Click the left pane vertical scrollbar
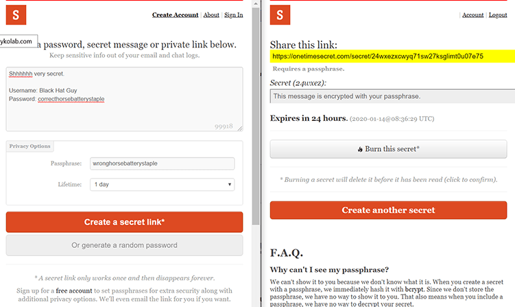Screen dimensions: 515x307 click(256, 116)
